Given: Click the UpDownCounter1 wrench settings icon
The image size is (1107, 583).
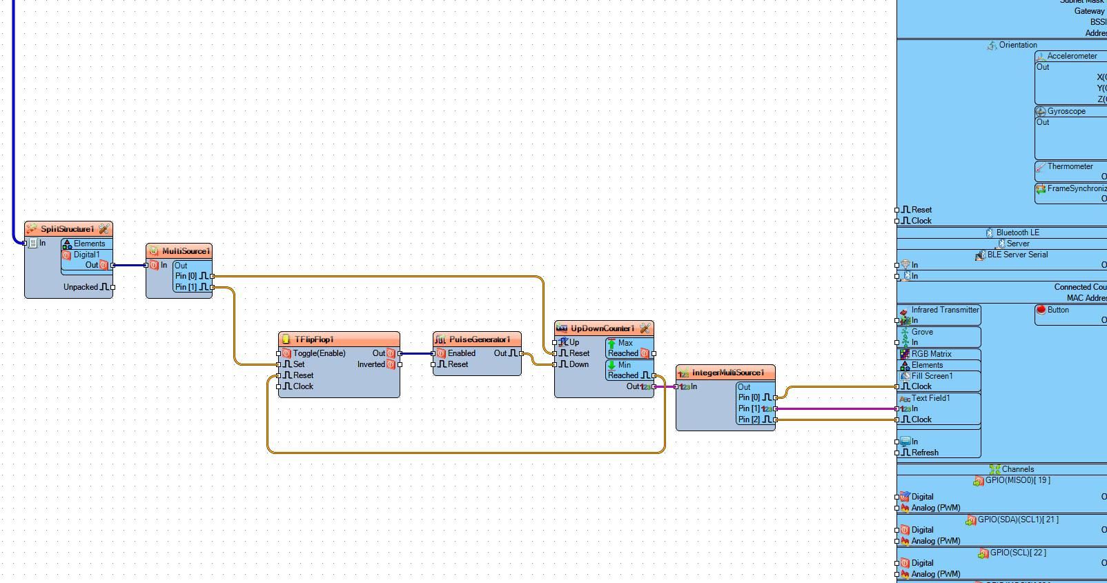Looking at the screenshot, I should 645,328.
